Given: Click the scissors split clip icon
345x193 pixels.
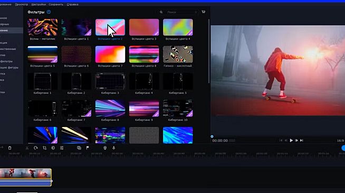Looking at the screenshot, I should point(27,148).
